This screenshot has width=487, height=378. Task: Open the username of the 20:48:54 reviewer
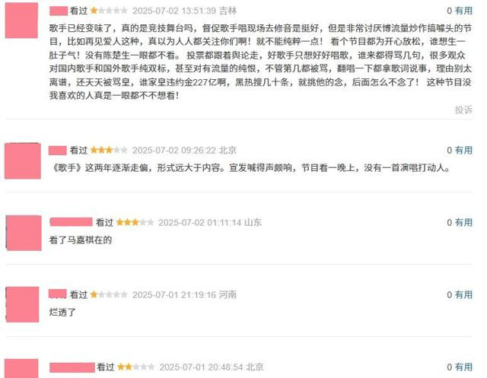(x=72, y=367)
